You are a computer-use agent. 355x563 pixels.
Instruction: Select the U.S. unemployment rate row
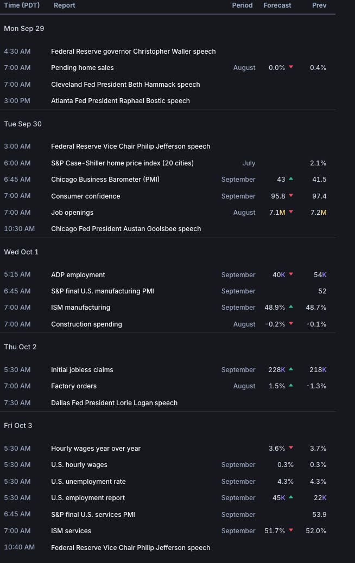click(88, 482)
